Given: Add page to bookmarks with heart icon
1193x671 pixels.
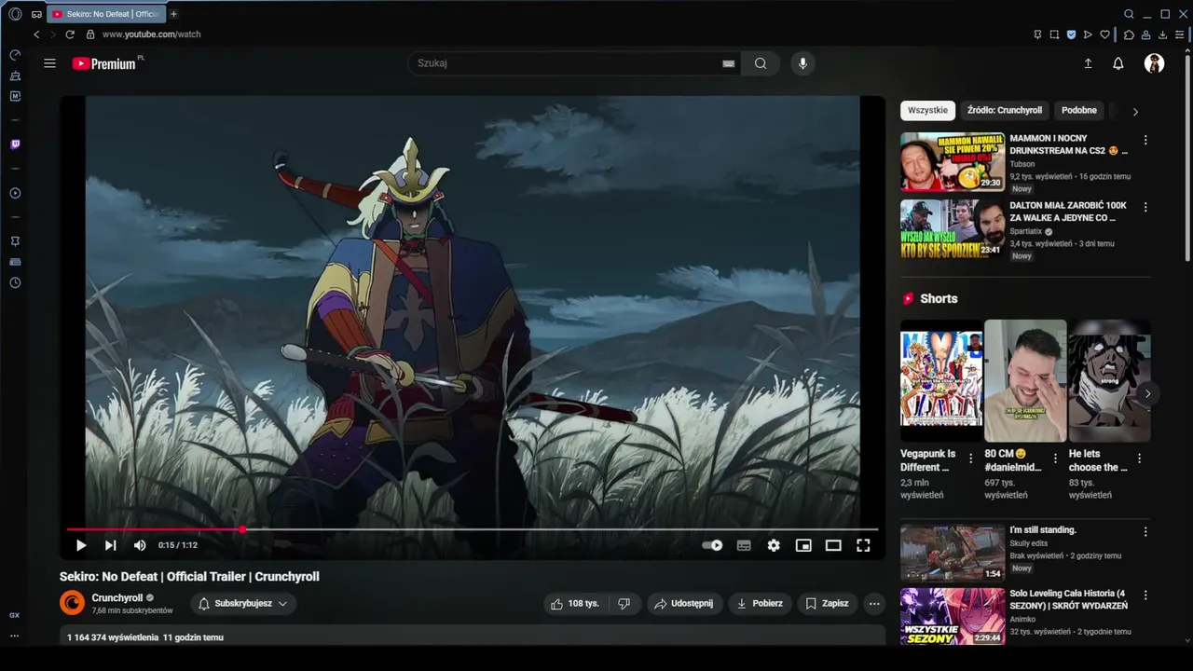Looking at the screenshot, I should pyautogui.click(x=1105, y=34).
